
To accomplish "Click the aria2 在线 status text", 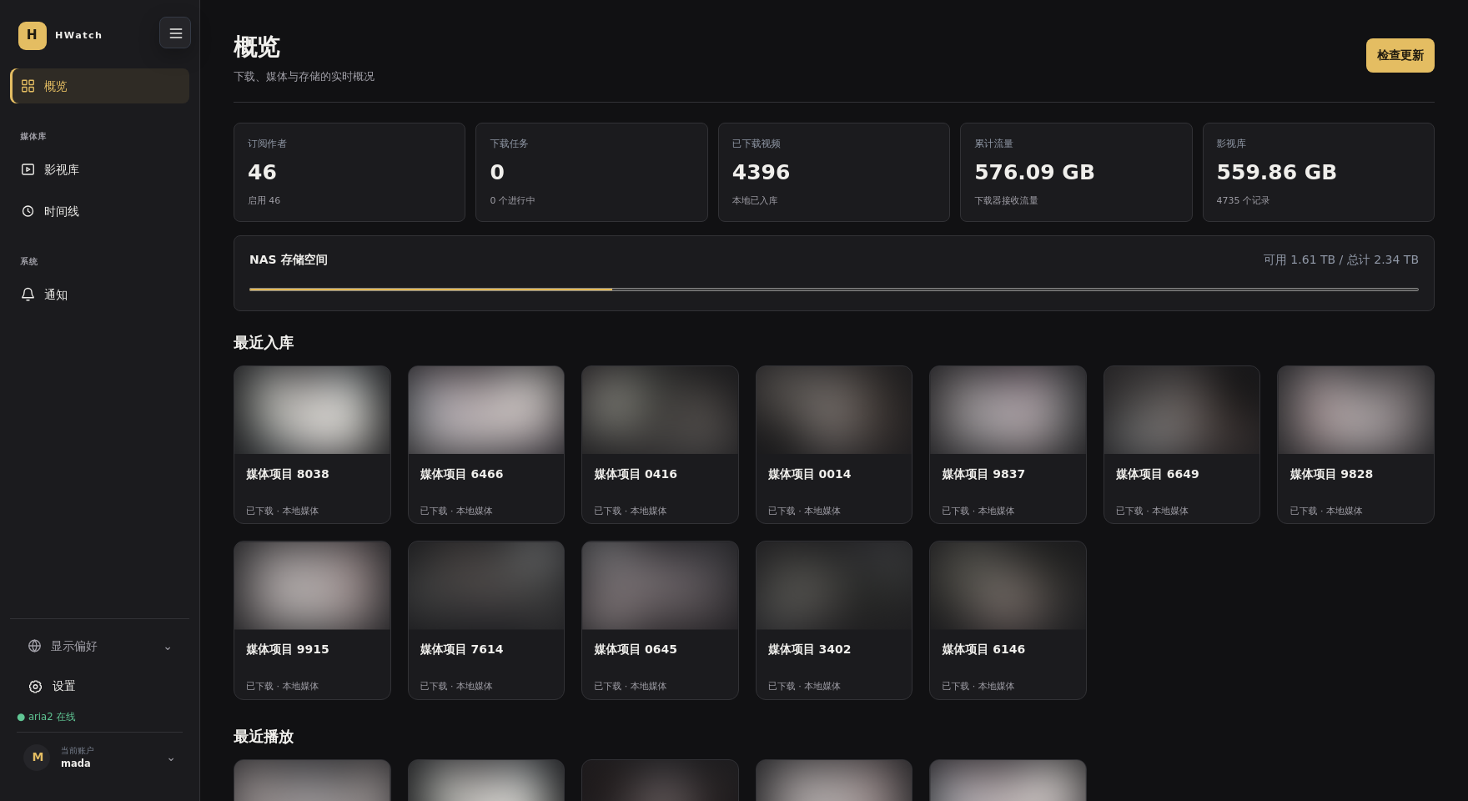I will [x=52, y=717].
